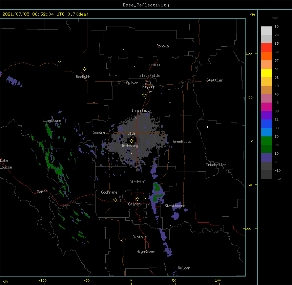
Task: Click the Innisfail city label
Action: point(141,110)
